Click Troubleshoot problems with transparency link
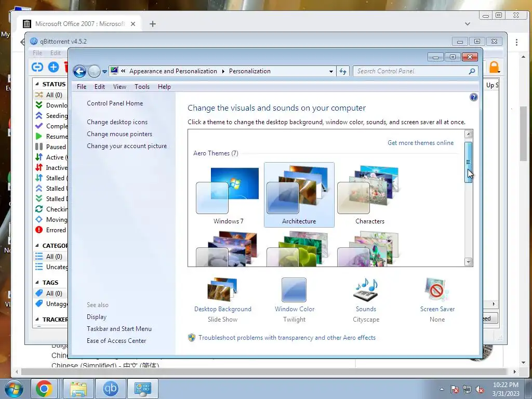Screen dimensions: 532x399 (x=287, y=338)
